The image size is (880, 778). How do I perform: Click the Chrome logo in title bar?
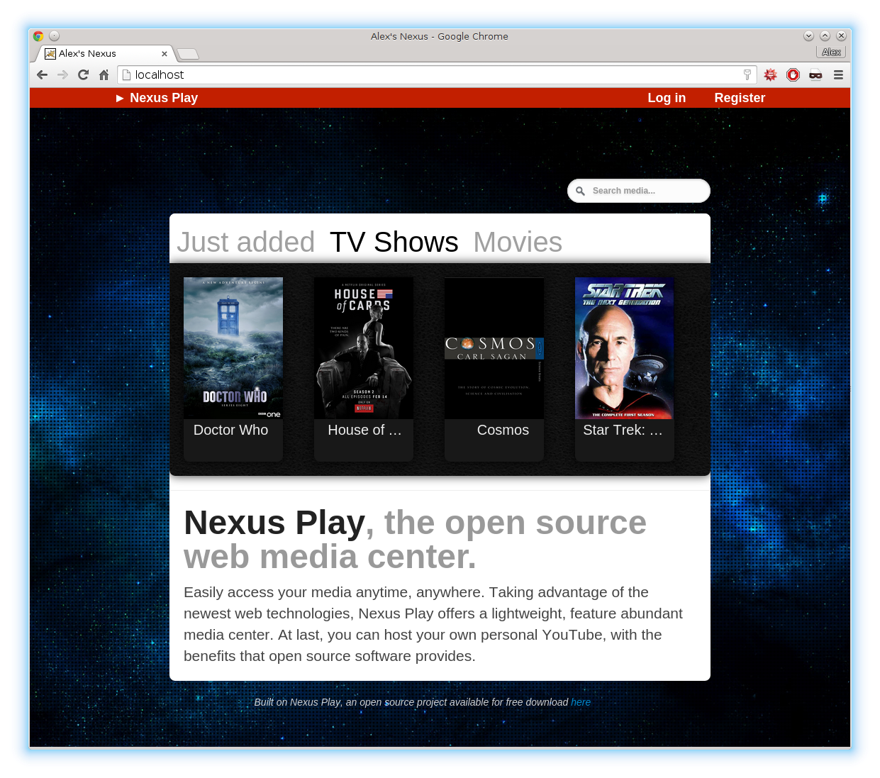pyautogui.click(x=38, y=36)
